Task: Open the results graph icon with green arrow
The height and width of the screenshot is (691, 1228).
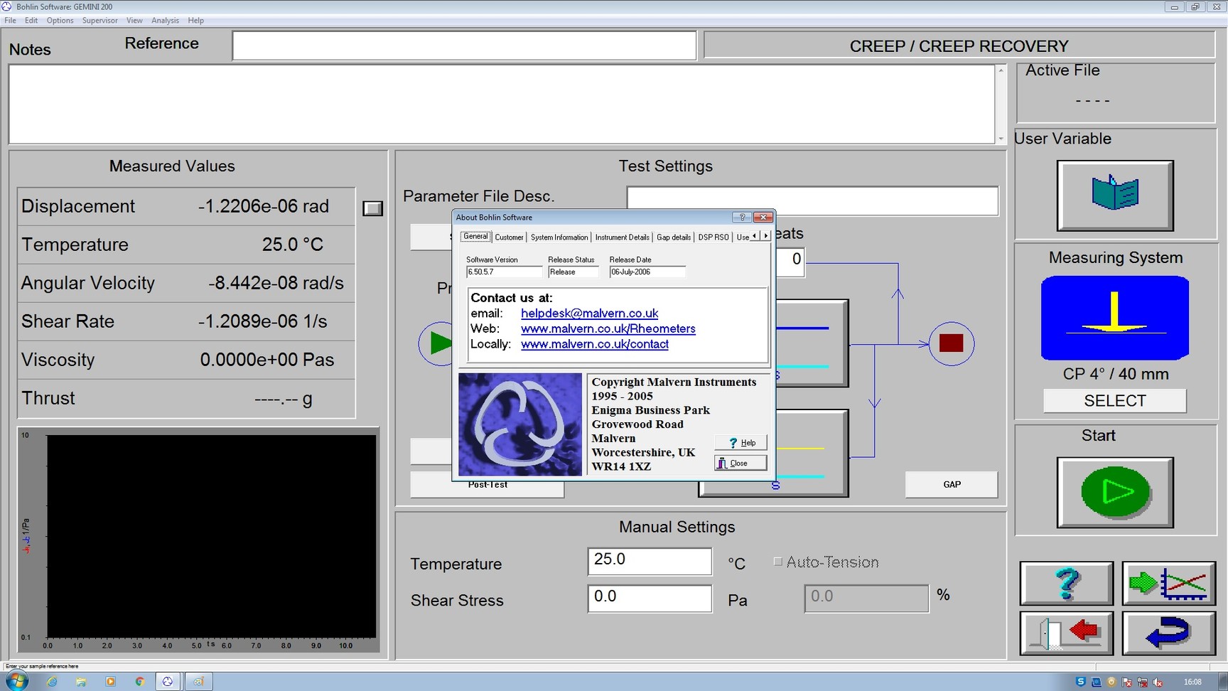Action: (x=1168, y=584)
